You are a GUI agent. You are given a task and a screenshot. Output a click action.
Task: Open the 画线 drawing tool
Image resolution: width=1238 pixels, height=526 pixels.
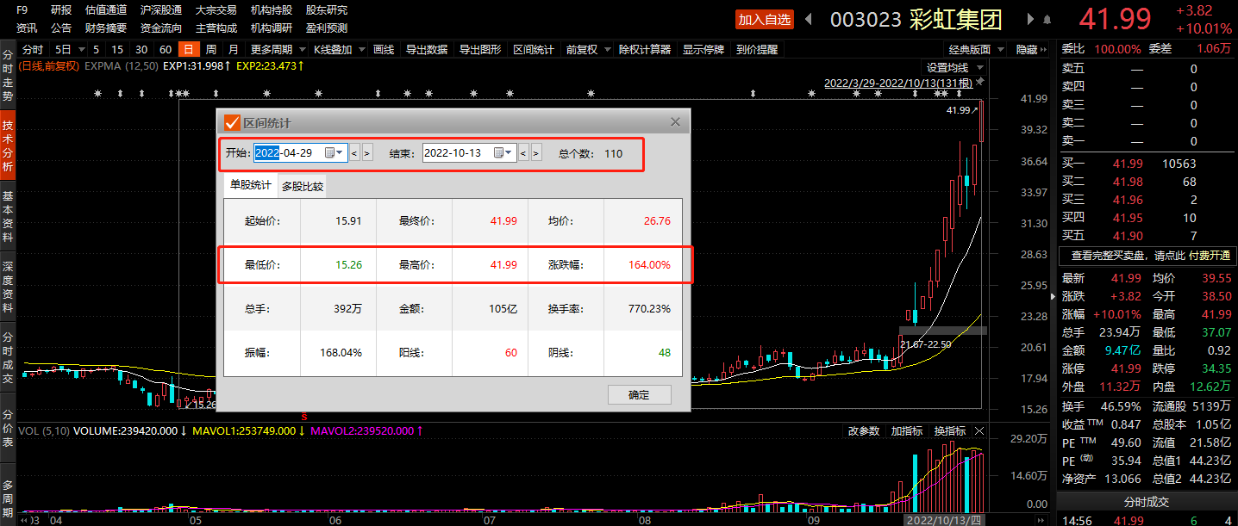tap(385, 49)
